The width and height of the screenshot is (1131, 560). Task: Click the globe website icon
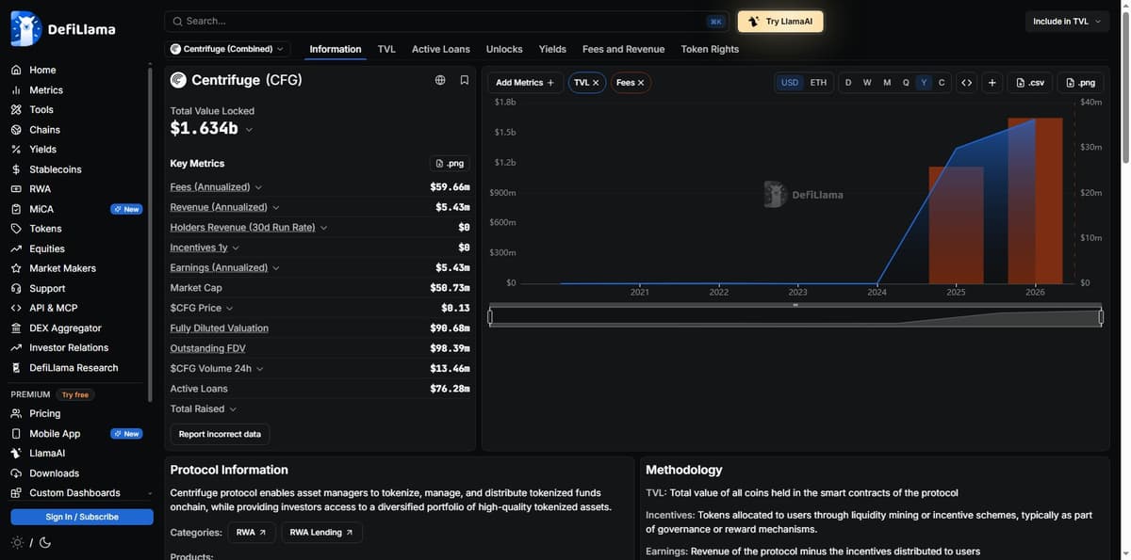click(x=440, y=80)
